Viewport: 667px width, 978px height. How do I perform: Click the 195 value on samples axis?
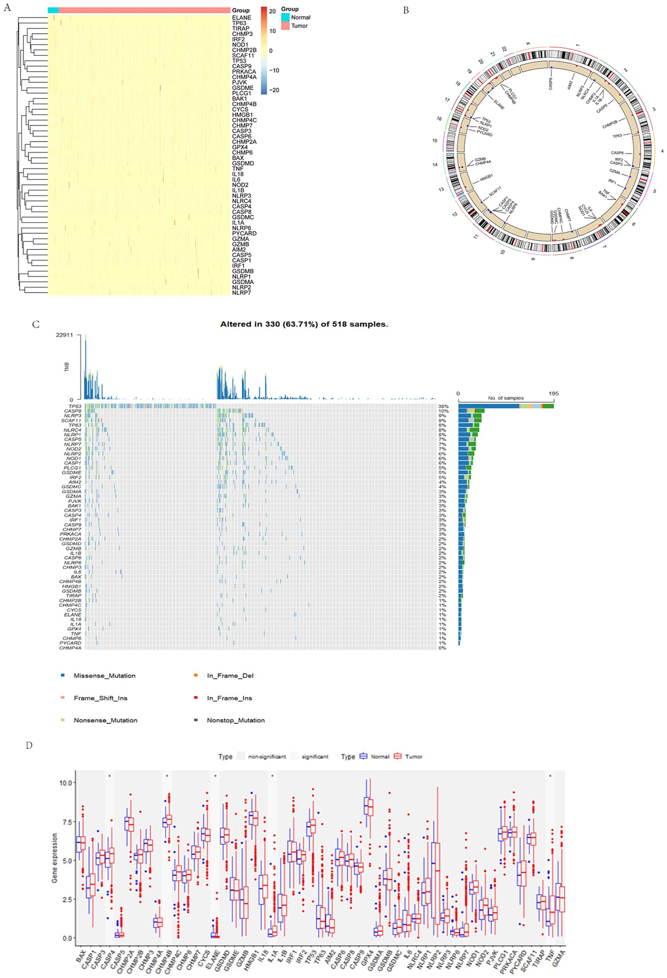point(554,394)
